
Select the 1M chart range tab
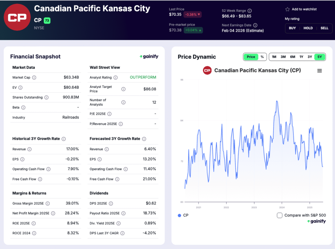(x=274, y=57)
